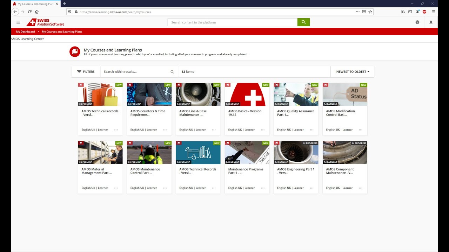Open the browser library icon

(x=403, y=12)
